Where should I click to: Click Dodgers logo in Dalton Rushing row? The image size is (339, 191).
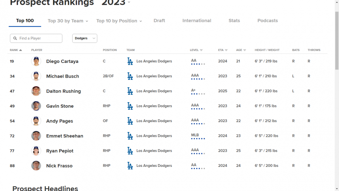point(130,91)
